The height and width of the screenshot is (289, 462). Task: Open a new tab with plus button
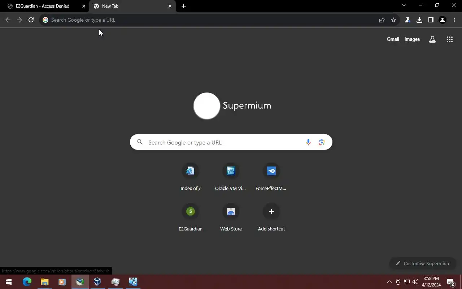184,6
